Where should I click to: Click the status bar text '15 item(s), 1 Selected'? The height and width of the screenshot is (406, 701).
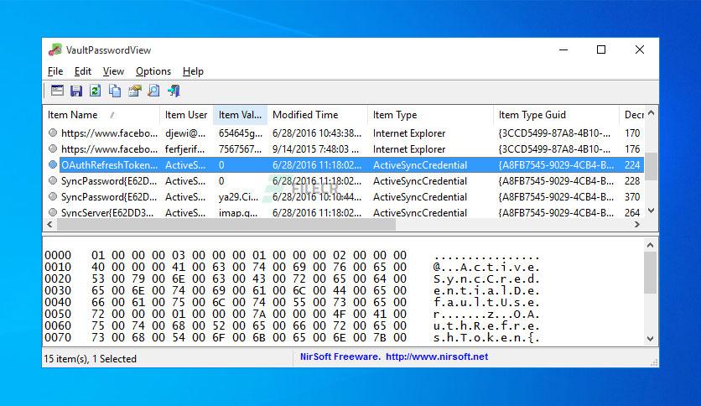coord(90,358)
